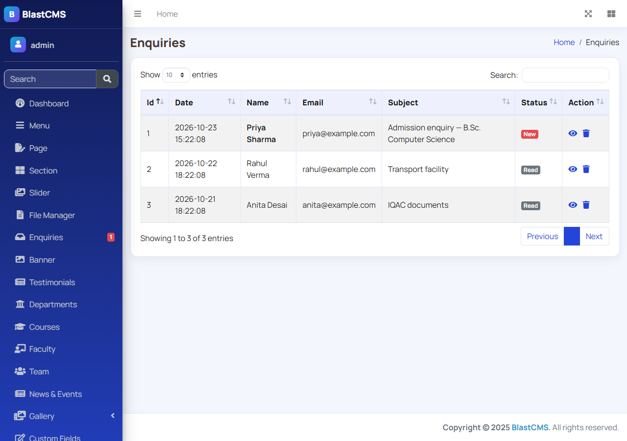Click the New status badge
This screenshot has height=441, width=627.
pyautogui.click(x=530, y=134)
